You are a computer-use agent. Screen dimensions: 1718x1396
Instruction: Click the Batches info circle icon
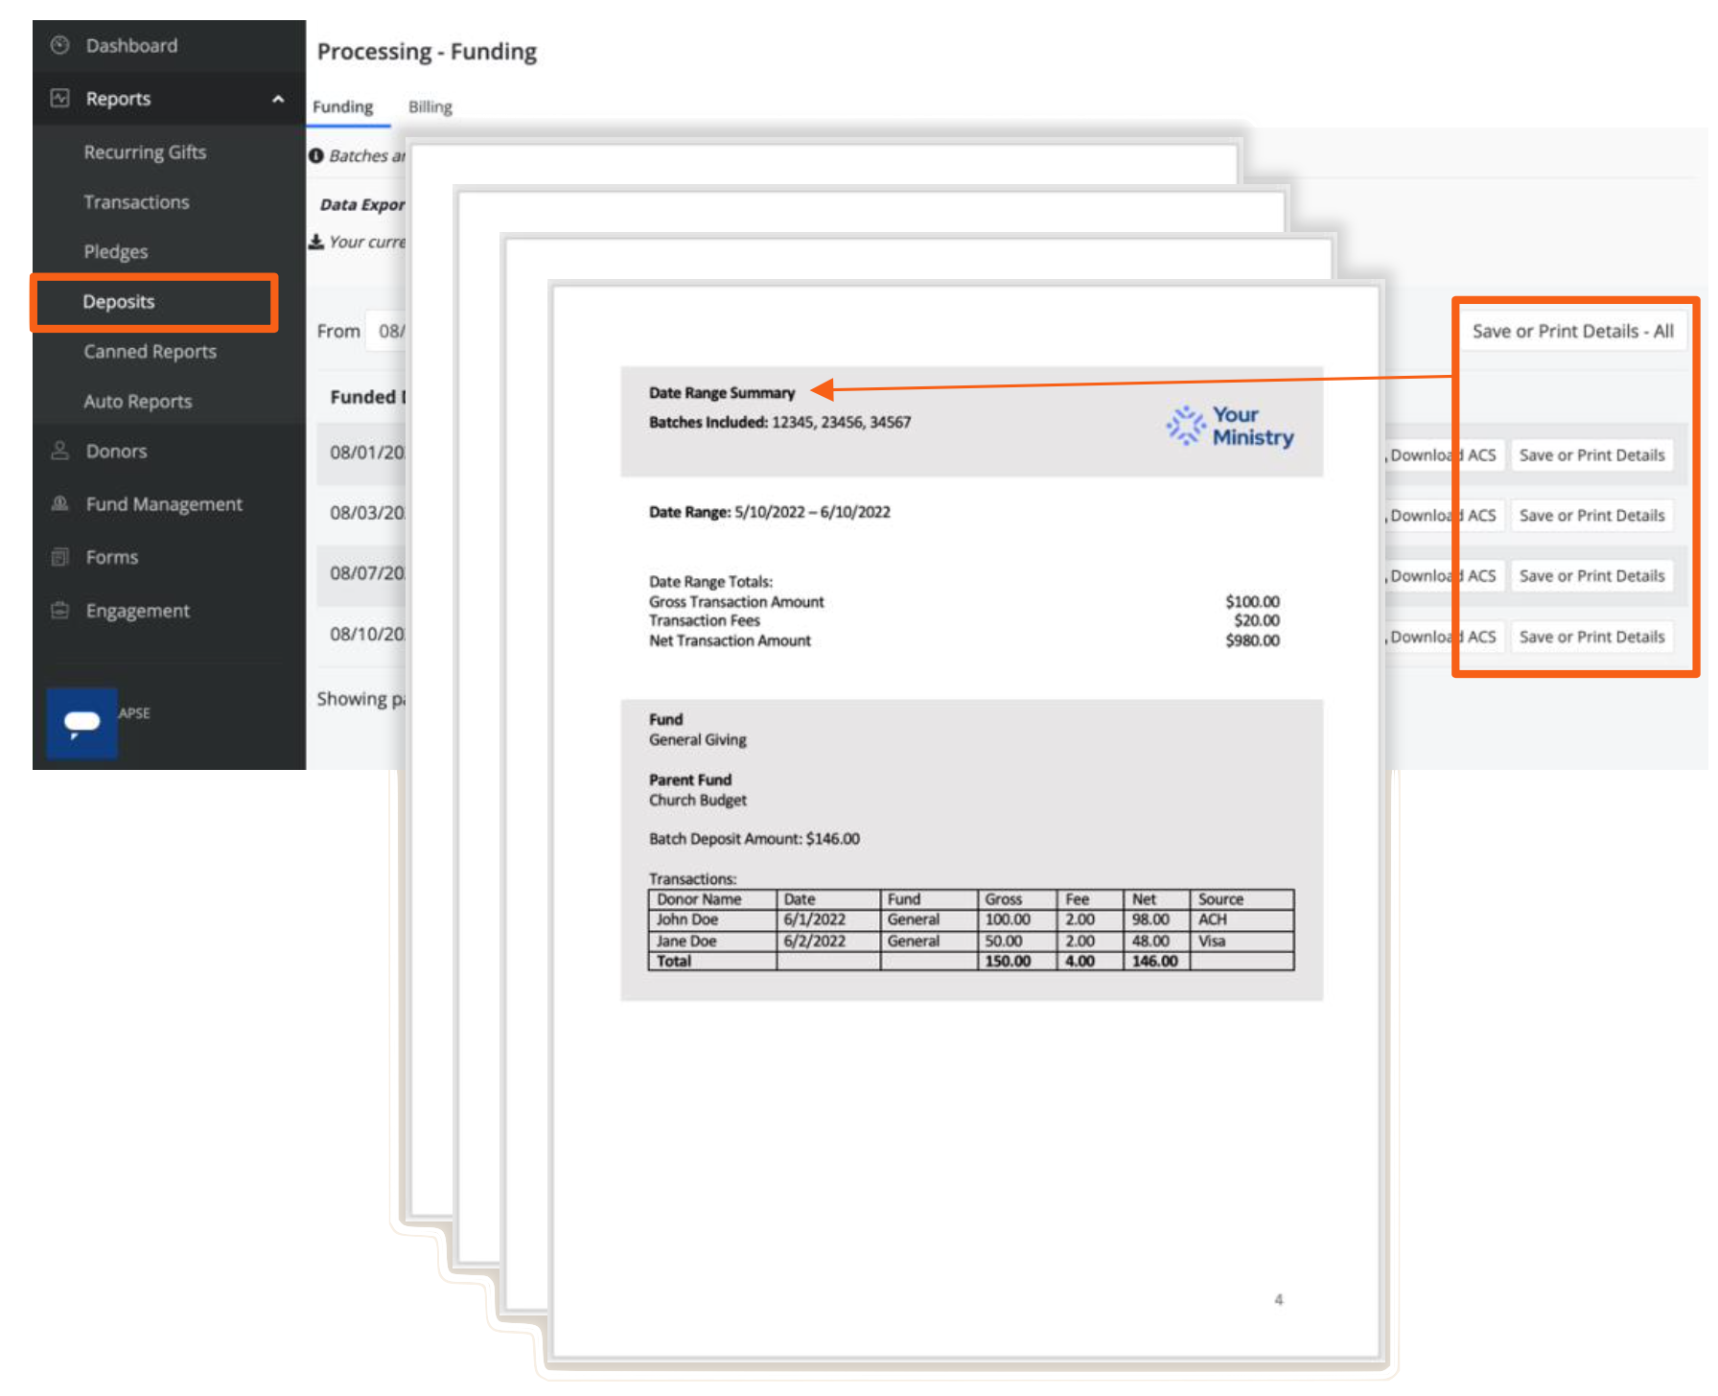[316, 155]
